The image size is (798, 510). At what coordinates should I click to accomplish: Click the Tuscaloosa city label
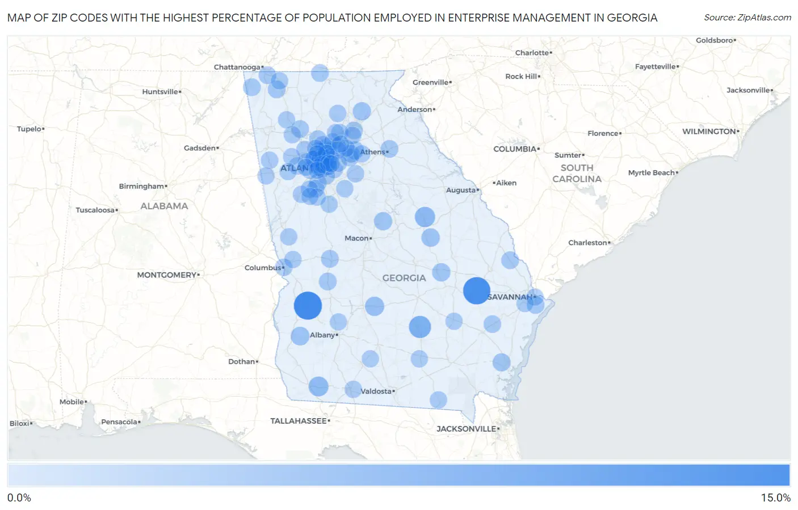coord(95,210)
